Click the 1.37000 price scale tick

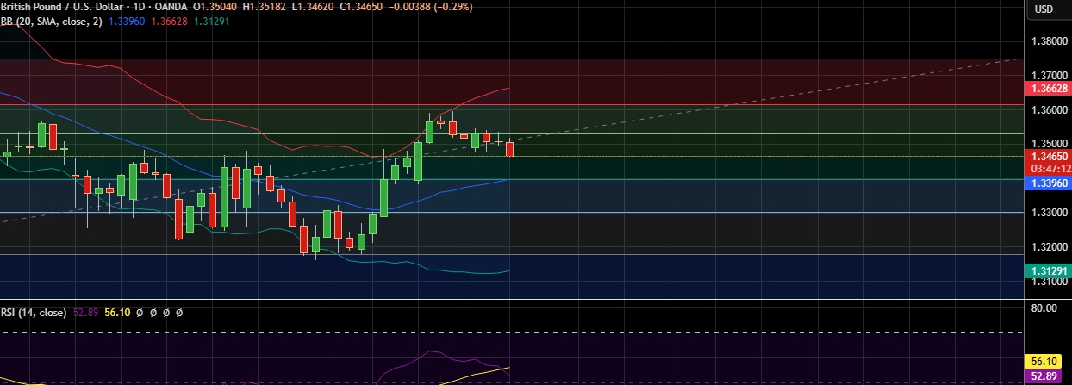pos(1049,76)
